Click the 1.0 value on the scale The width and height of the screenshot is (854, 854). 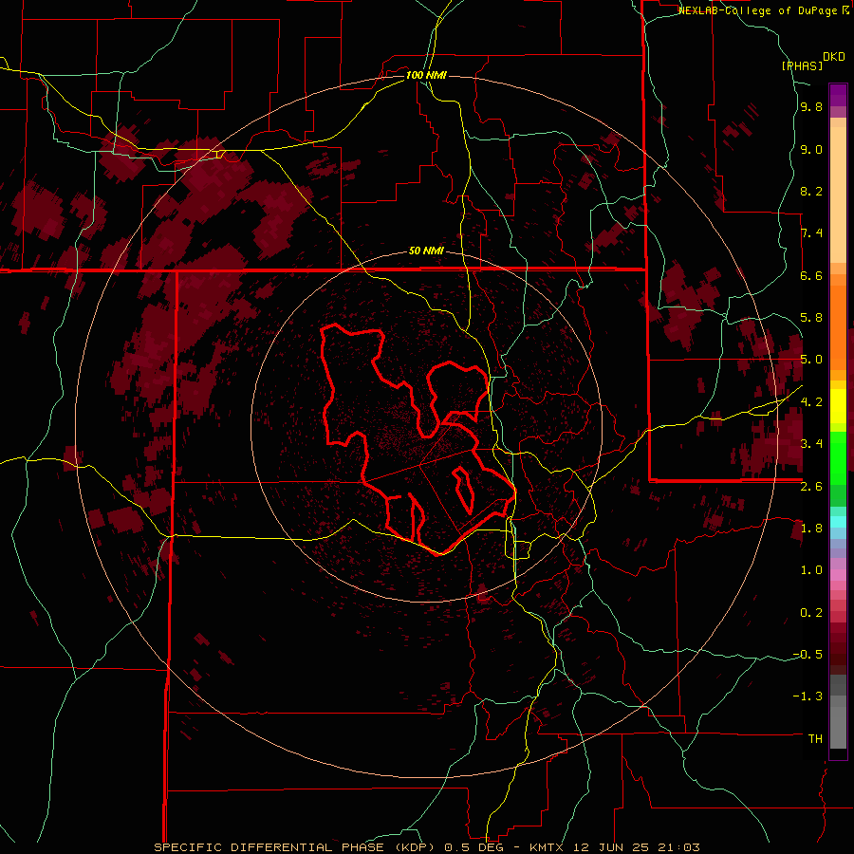[x=811, y=570]
